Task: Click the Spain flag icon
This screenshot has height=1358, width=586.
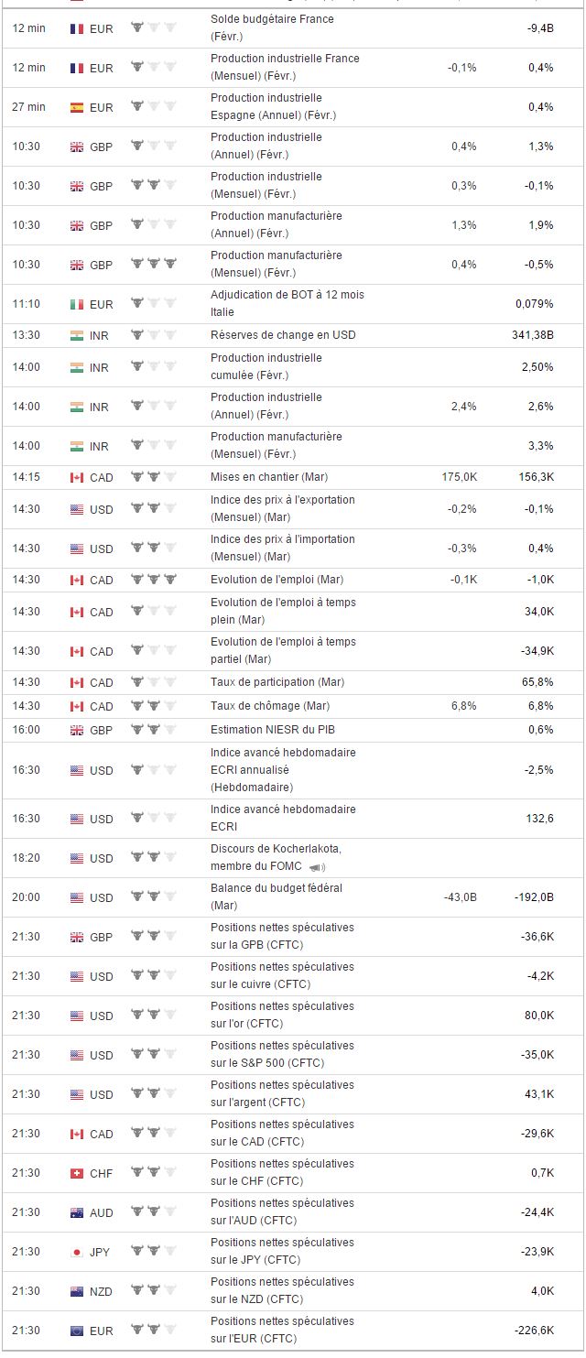Action: tap(77, 107)
